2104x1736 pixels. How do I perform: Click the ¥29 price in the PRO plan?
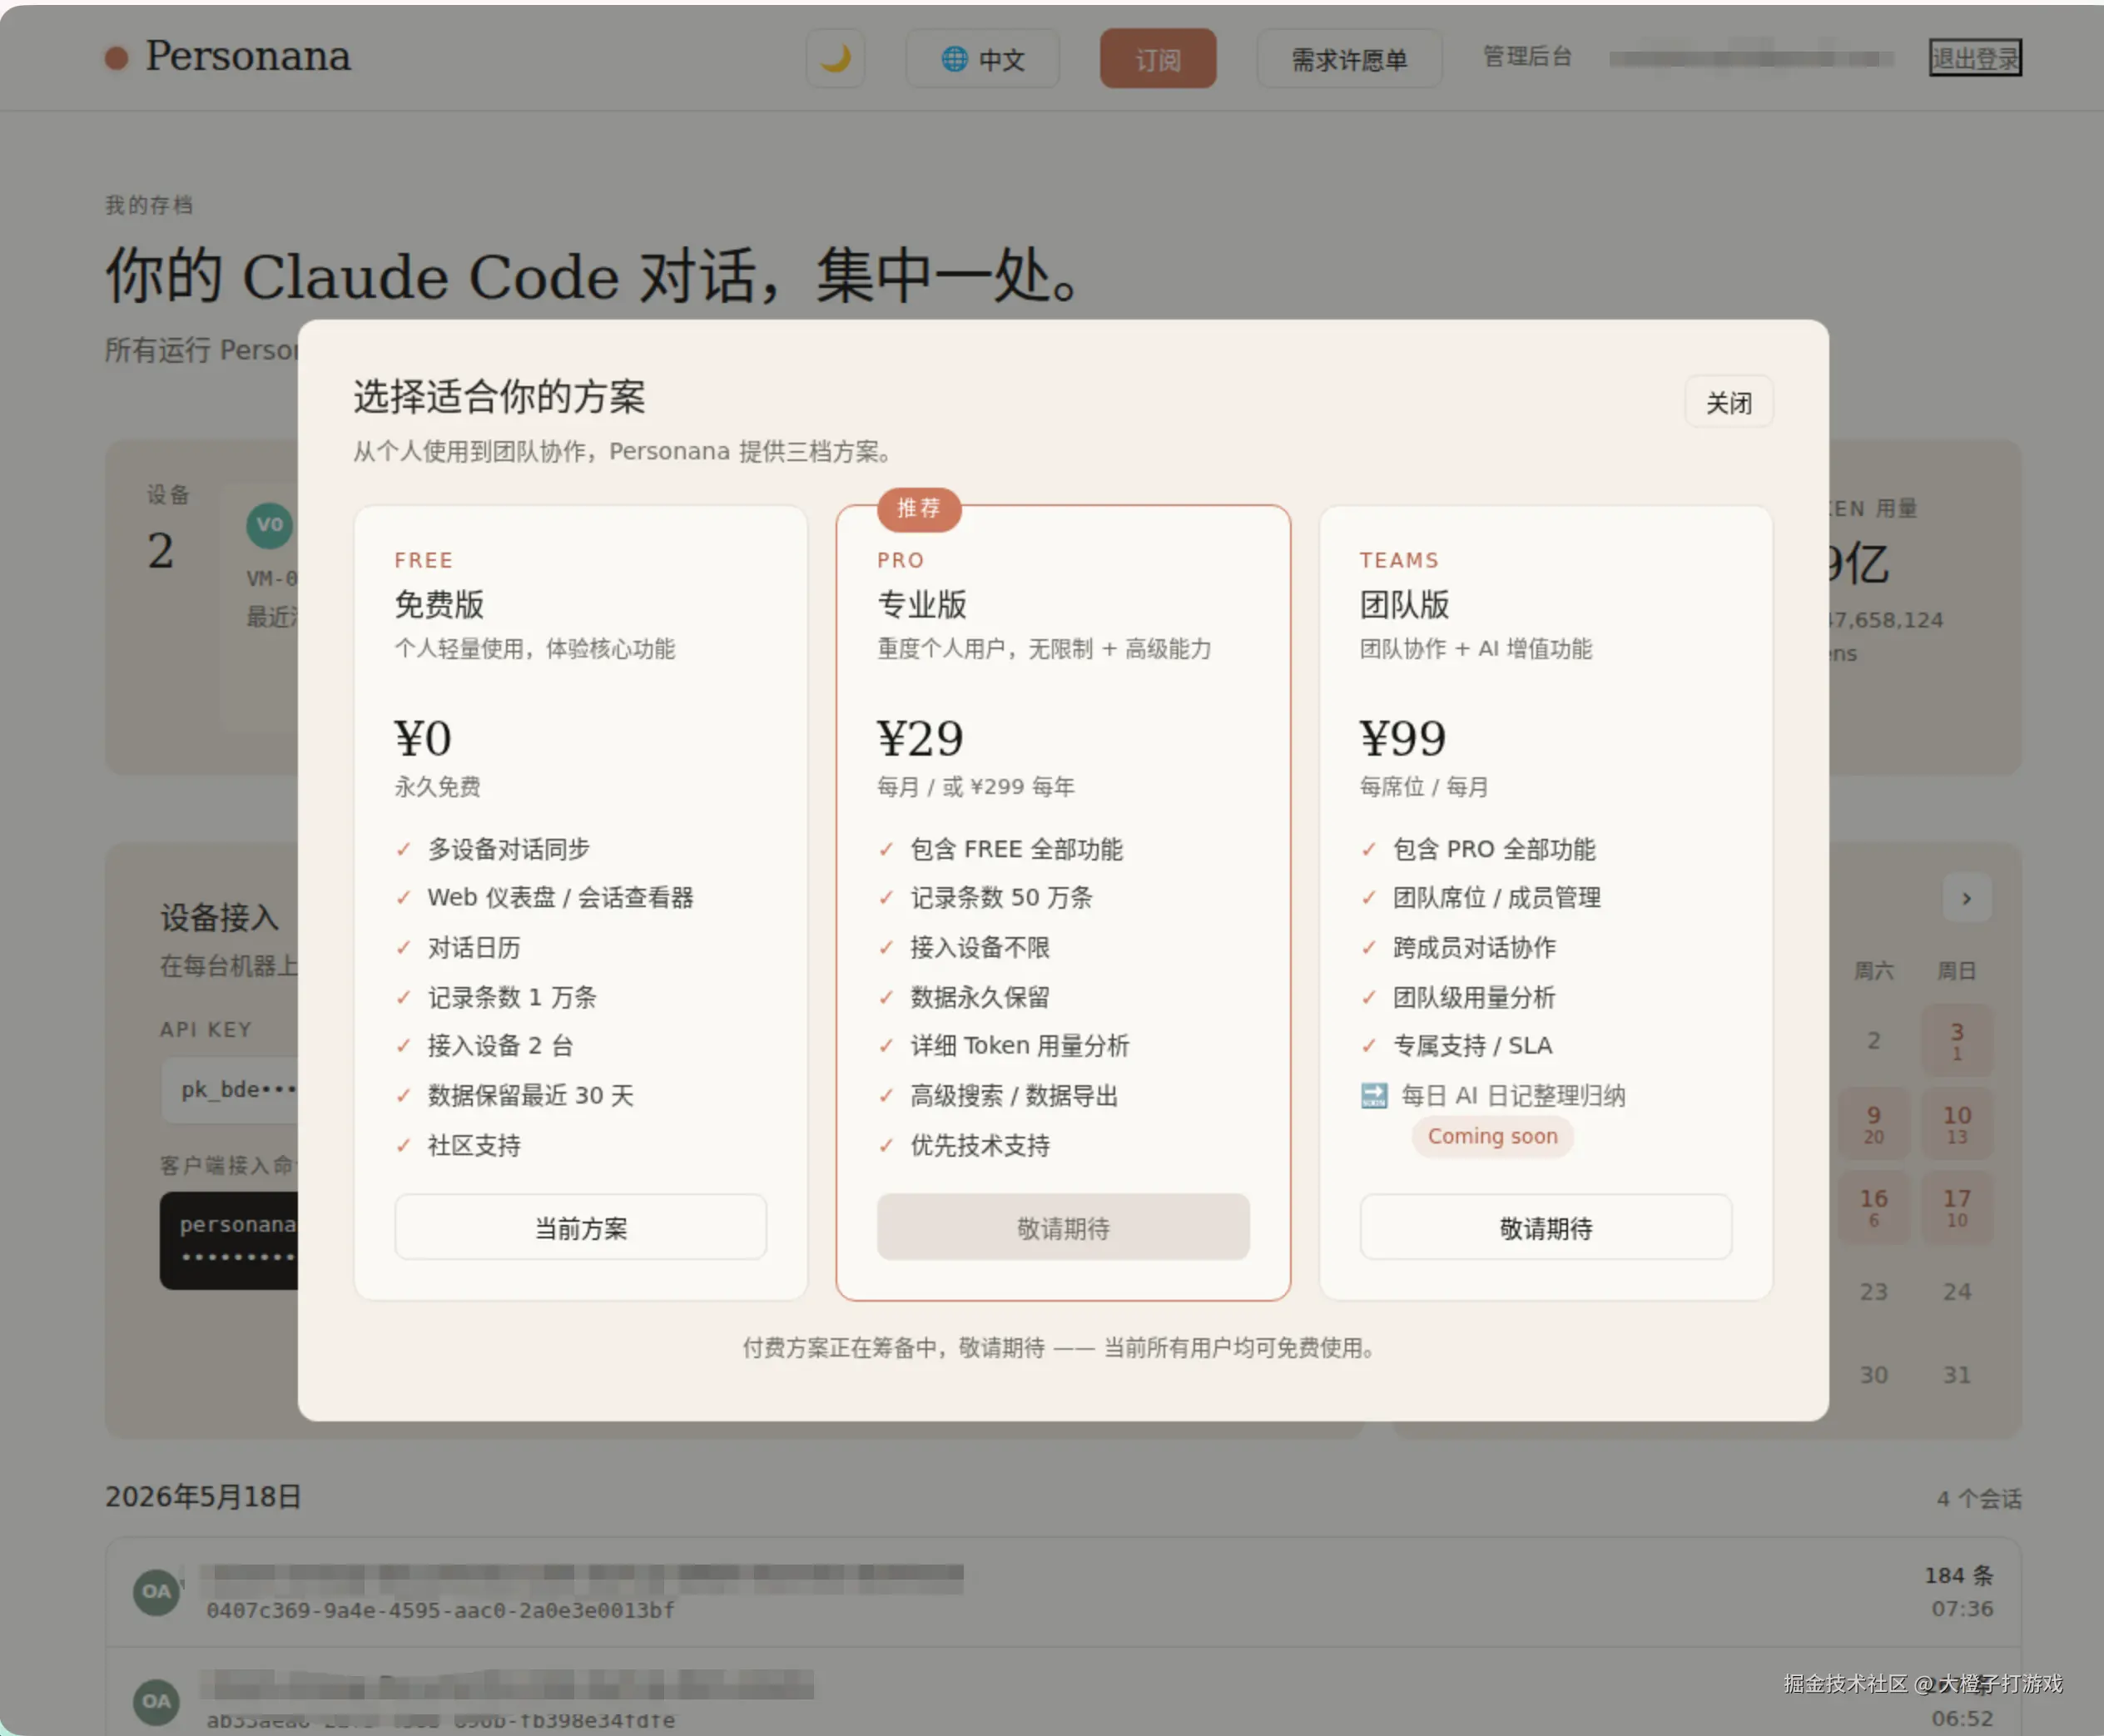pyautogui.click(x=920, y=738)
